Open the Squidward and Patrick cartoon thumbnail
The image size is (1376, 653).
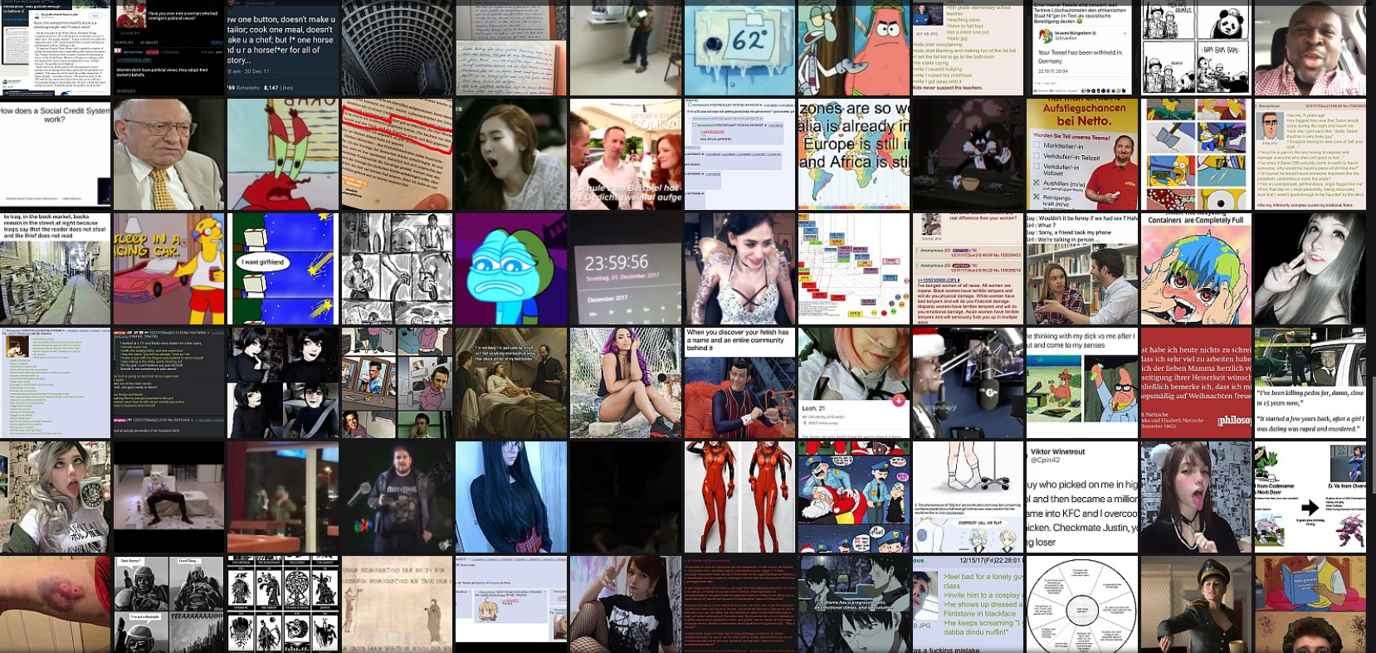[x=853, y=47]
